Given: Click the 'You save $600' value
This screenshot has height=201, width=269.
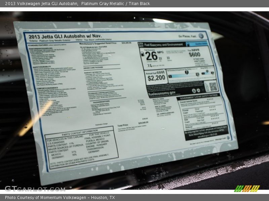Looking at the screenshot, I should 194,53.
